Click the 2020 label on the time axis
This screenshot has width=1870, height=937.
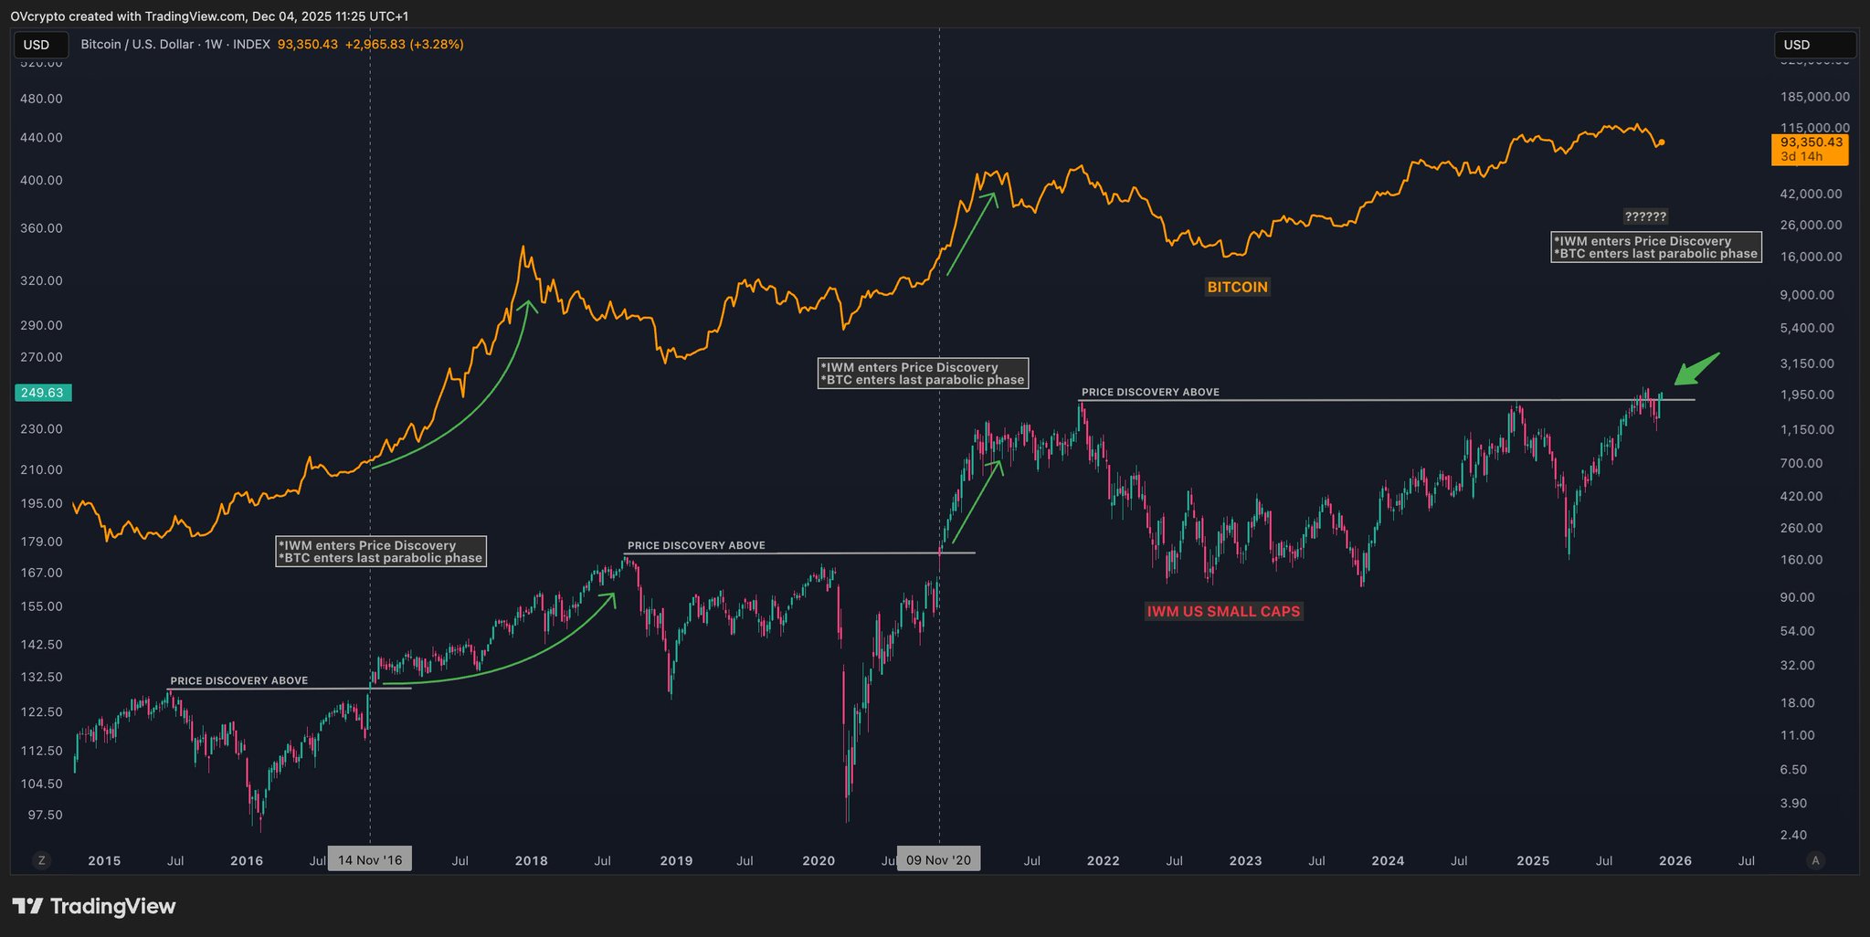click(819, 860)
